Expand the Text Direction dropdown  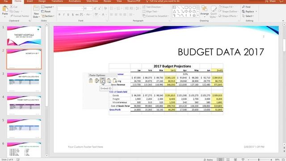click(152, 7)
